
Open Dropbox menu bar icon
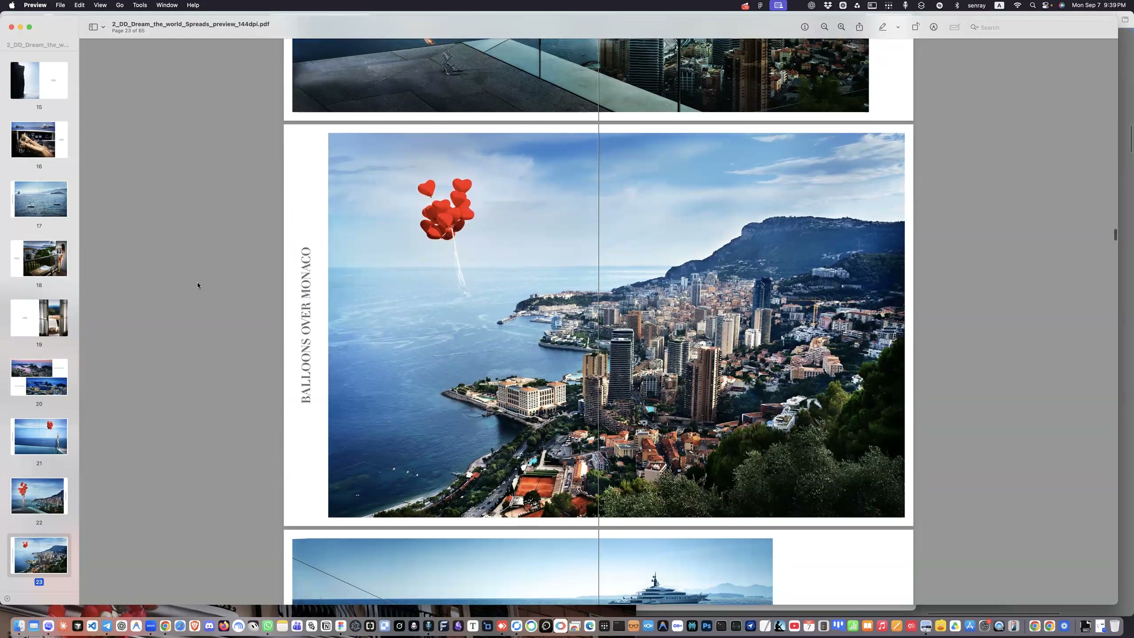click(827, 5)
